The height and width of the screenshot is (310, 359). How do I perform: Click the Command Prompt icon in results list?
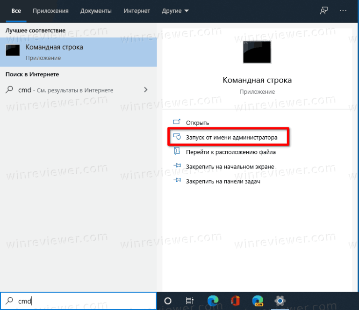pyautogui.click(x=13, y=50)
